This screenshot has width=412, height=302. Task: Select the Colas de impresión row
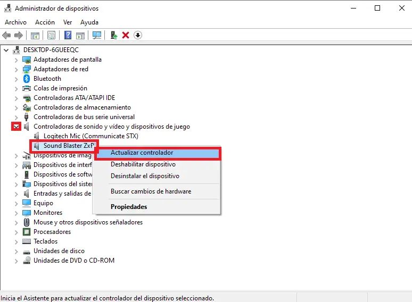(60, 88)
